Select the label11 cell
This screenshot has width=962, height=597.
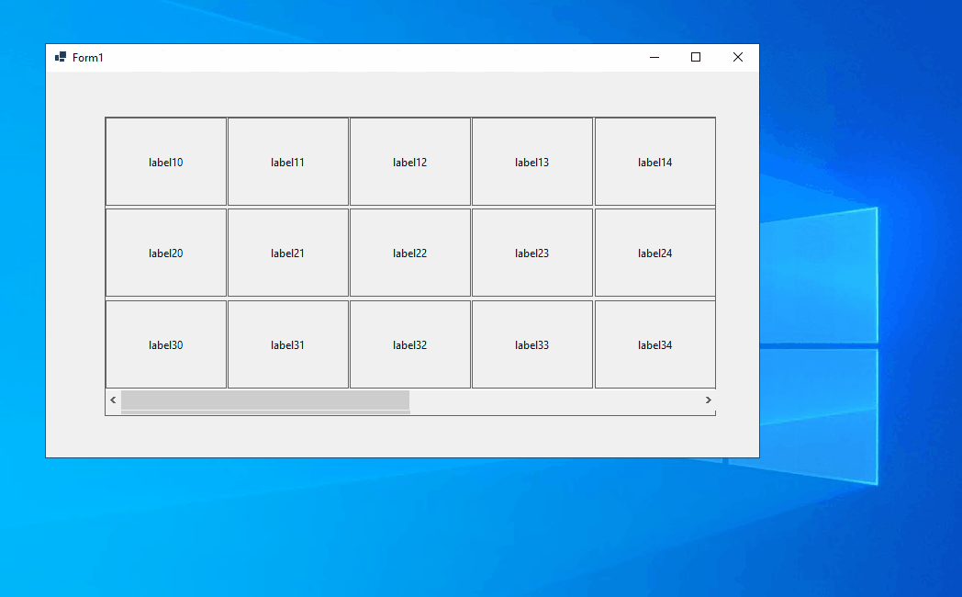point(287,162)
